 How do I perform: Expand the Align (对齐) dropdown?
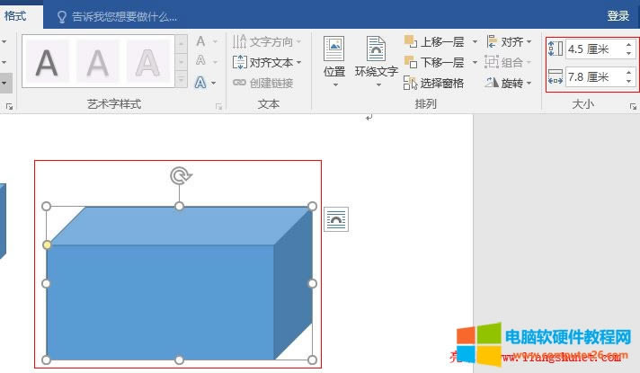(x=509, y=41)
